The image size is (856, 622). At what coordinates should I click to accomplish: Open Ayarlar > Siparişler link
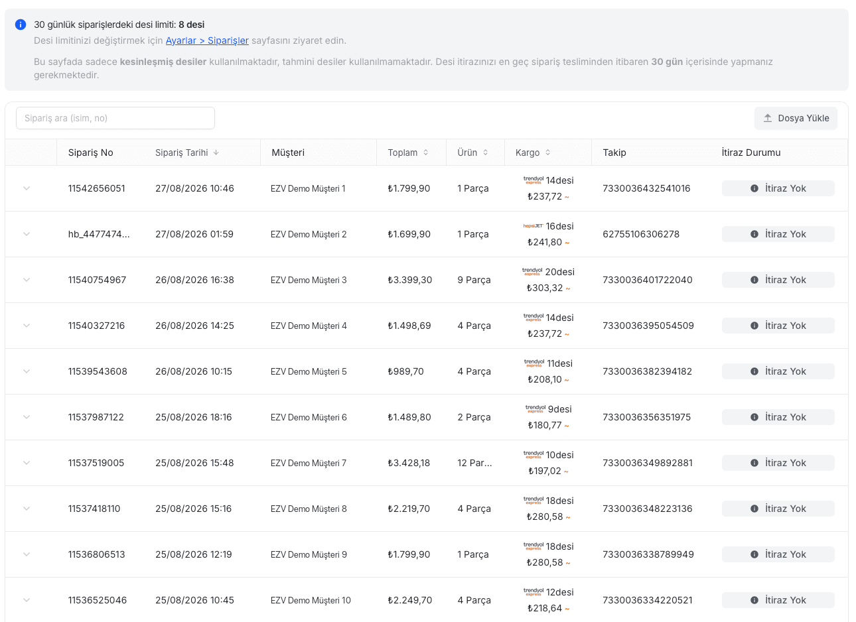click(207, 40)
